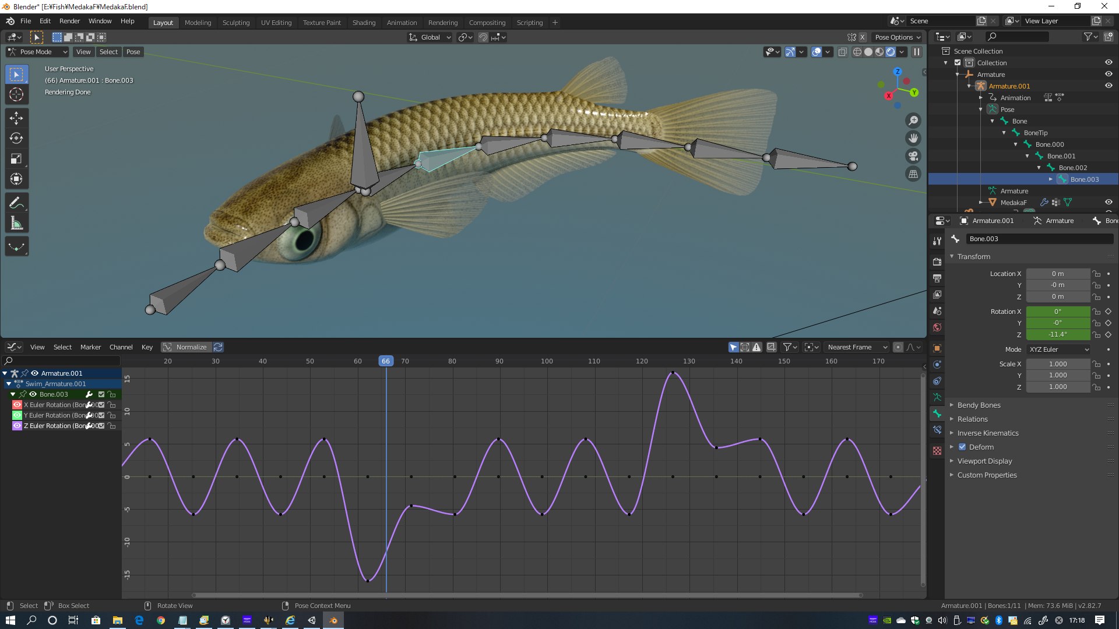
Task: Click the camera view icon in the viewport
Action: 913,156
